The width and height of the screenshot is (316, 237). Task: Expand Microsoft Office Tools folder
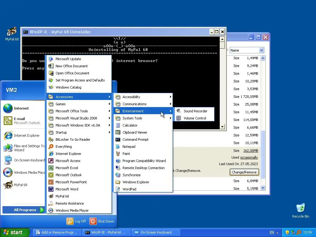(79, 111)
